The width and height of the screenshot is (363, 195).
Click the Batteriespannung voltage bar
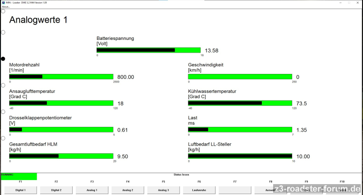[148, 50]
